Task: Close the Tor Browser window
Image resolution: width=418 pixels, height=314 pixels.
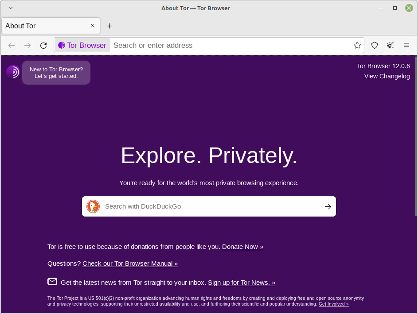Action: click(409, 8)
